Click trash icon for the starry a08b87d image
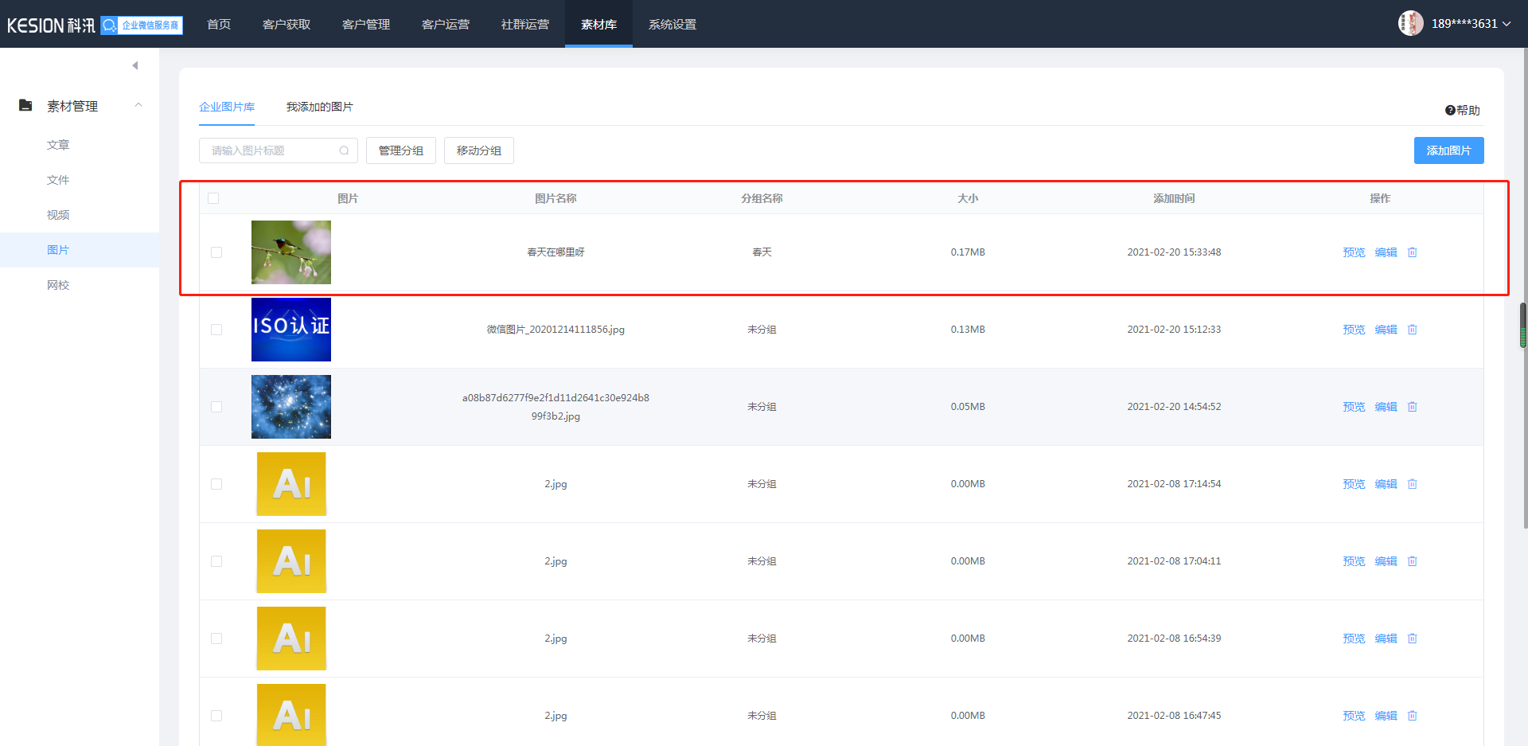 pos(1413,407)
